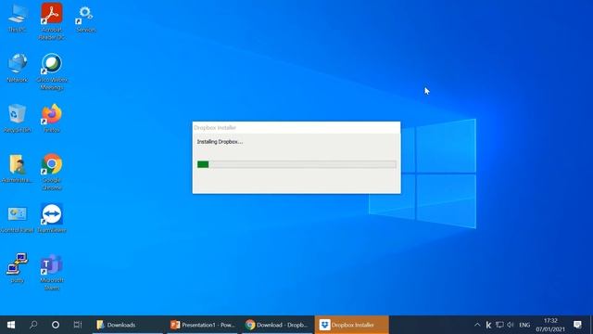Open Task View on the taskbar
The width and height of the screenshot is (593, 334).
[x=78, y=325]
